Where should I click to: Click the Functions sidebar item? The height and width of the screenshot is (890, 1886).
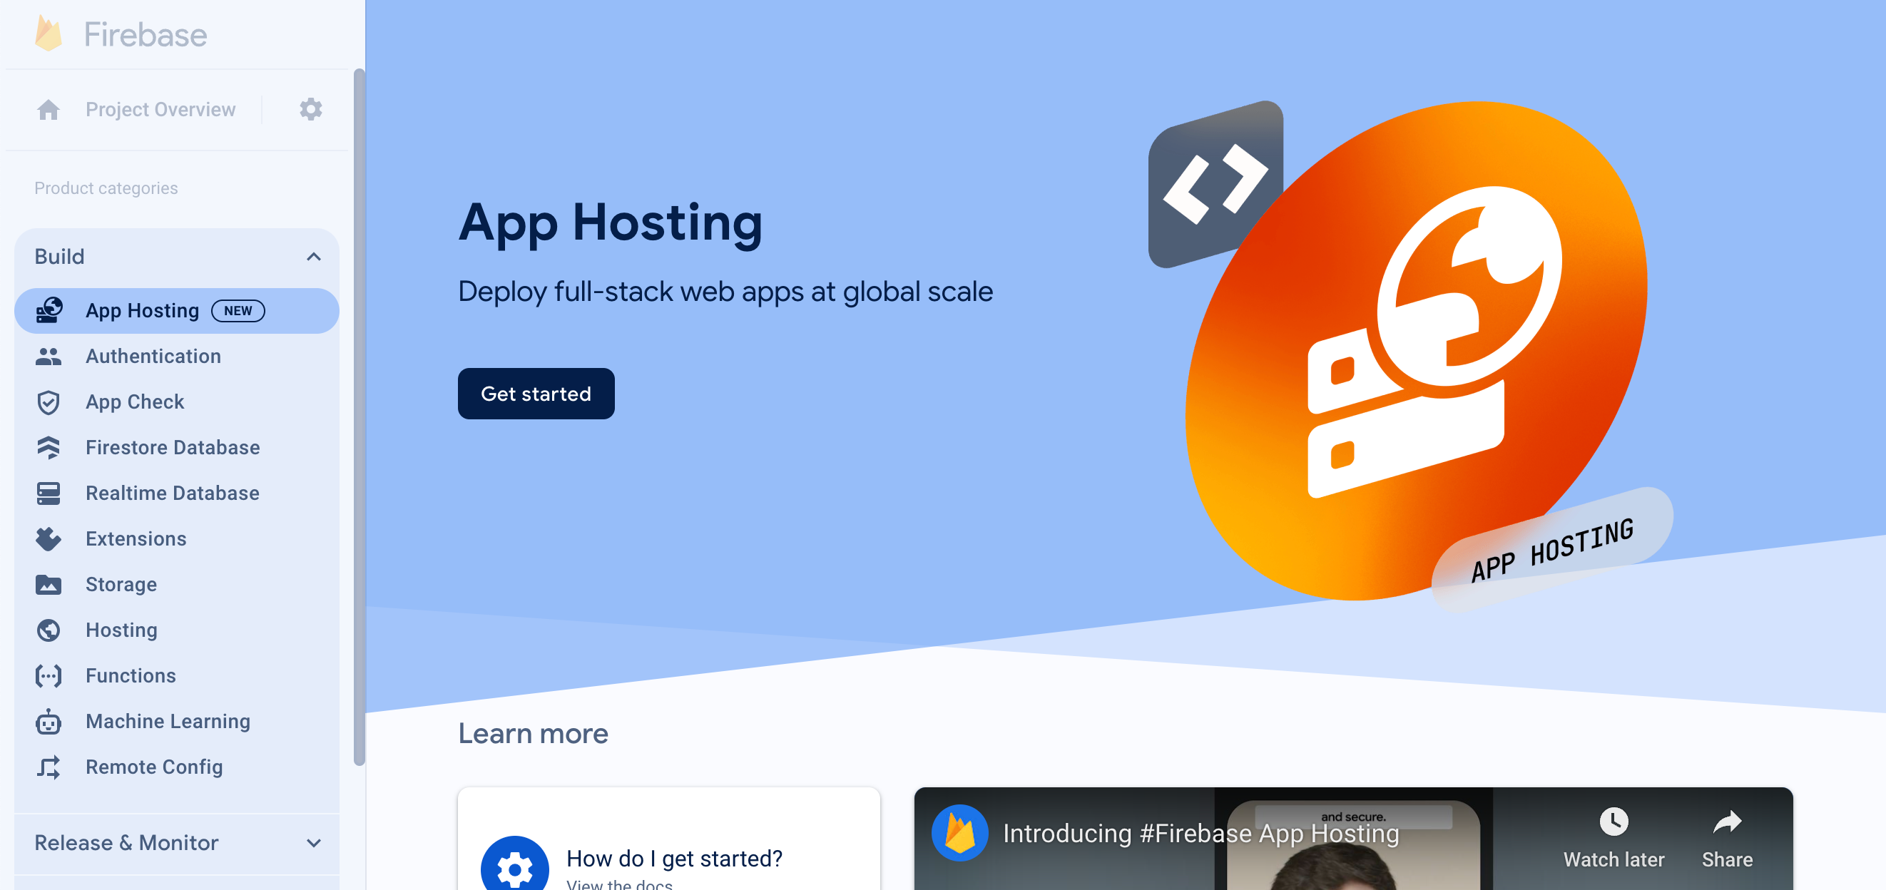tap(128, 675)
